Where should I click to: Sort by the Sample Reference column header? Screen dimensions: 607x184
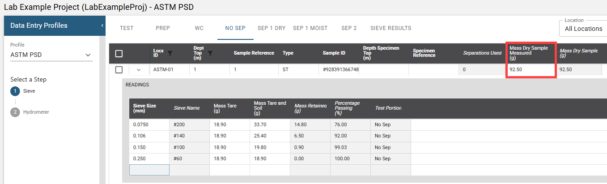tap(254, 53)
